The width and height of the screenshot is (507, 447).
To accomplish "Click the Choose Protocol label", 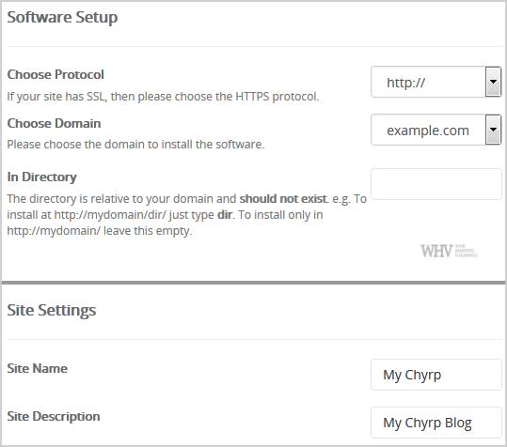I will pos(55,74).
